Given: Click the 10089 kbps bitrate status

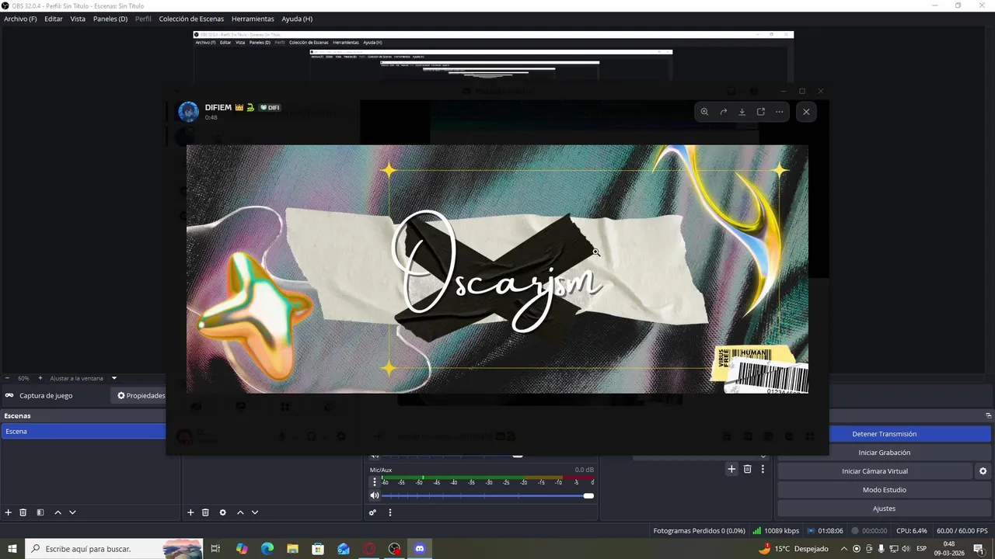Looking at the screenshot, I should [x=776, y=531].
